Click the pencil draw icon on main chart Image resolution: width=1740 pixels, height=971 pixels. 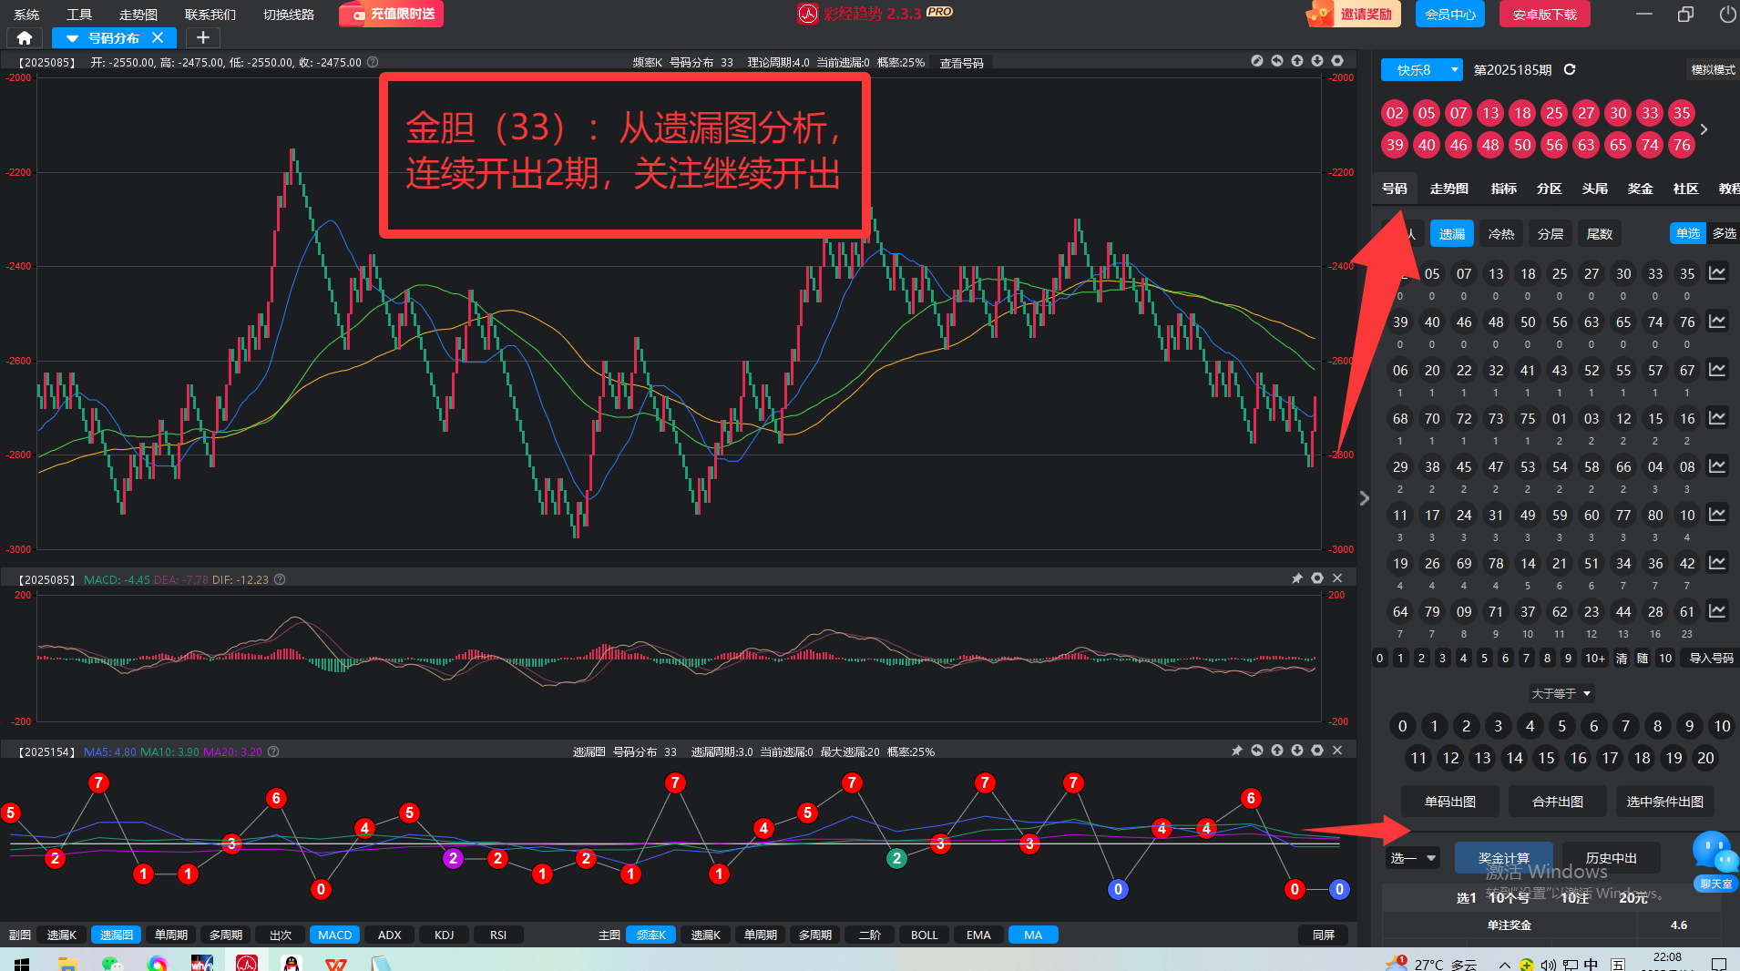coord(1257,61)
